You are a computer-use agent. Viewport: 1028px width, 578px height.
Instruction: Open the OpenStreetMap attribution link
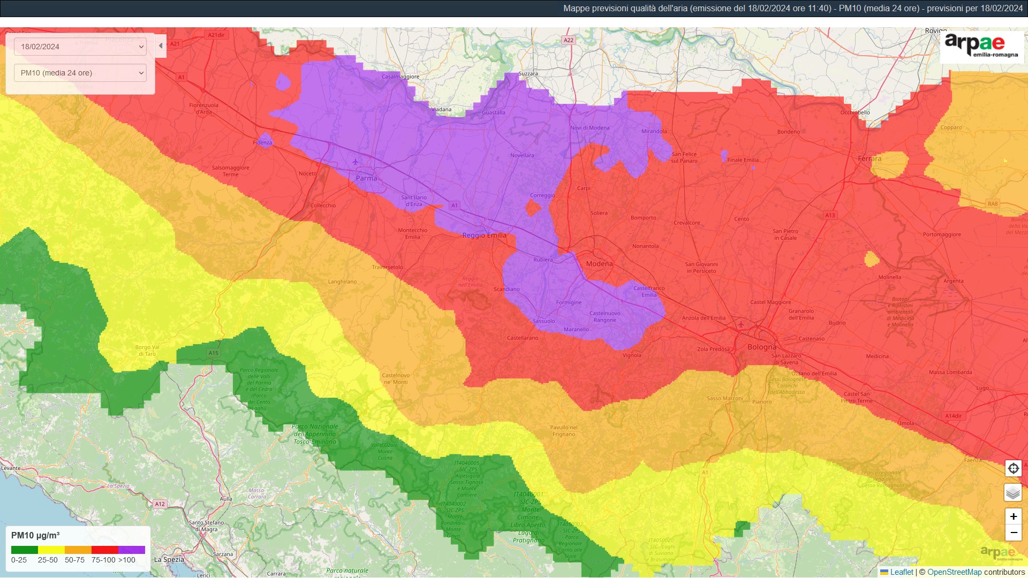coord(954,572)
